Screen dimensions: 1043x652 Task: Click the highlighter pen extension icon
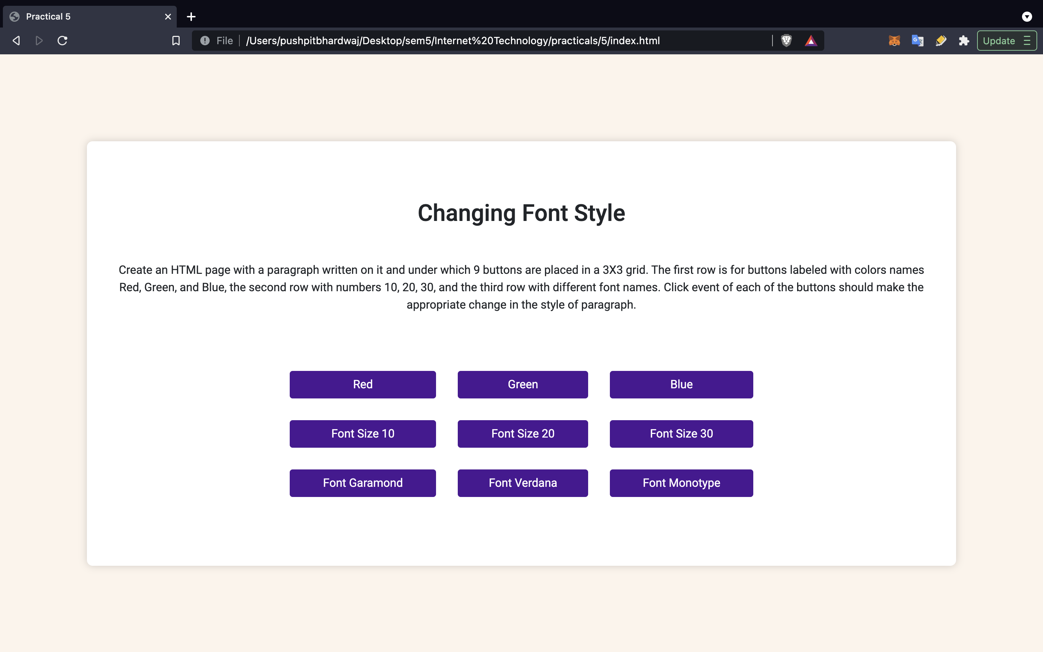point(941,41)
